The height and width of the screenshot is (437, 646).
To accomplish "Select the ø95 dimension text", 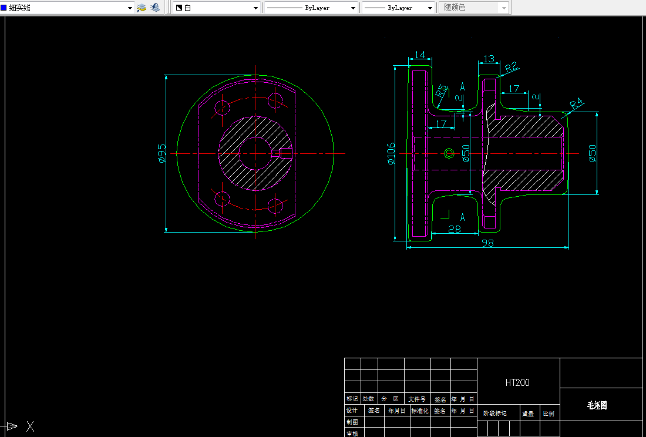I will pyautogui.click(x=162, y=153).
